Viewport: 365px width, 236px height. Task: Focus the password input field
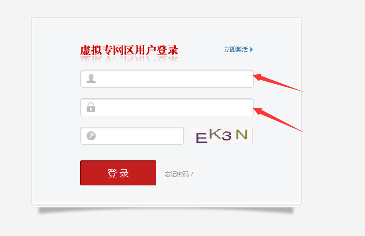[x=167, y=107]
